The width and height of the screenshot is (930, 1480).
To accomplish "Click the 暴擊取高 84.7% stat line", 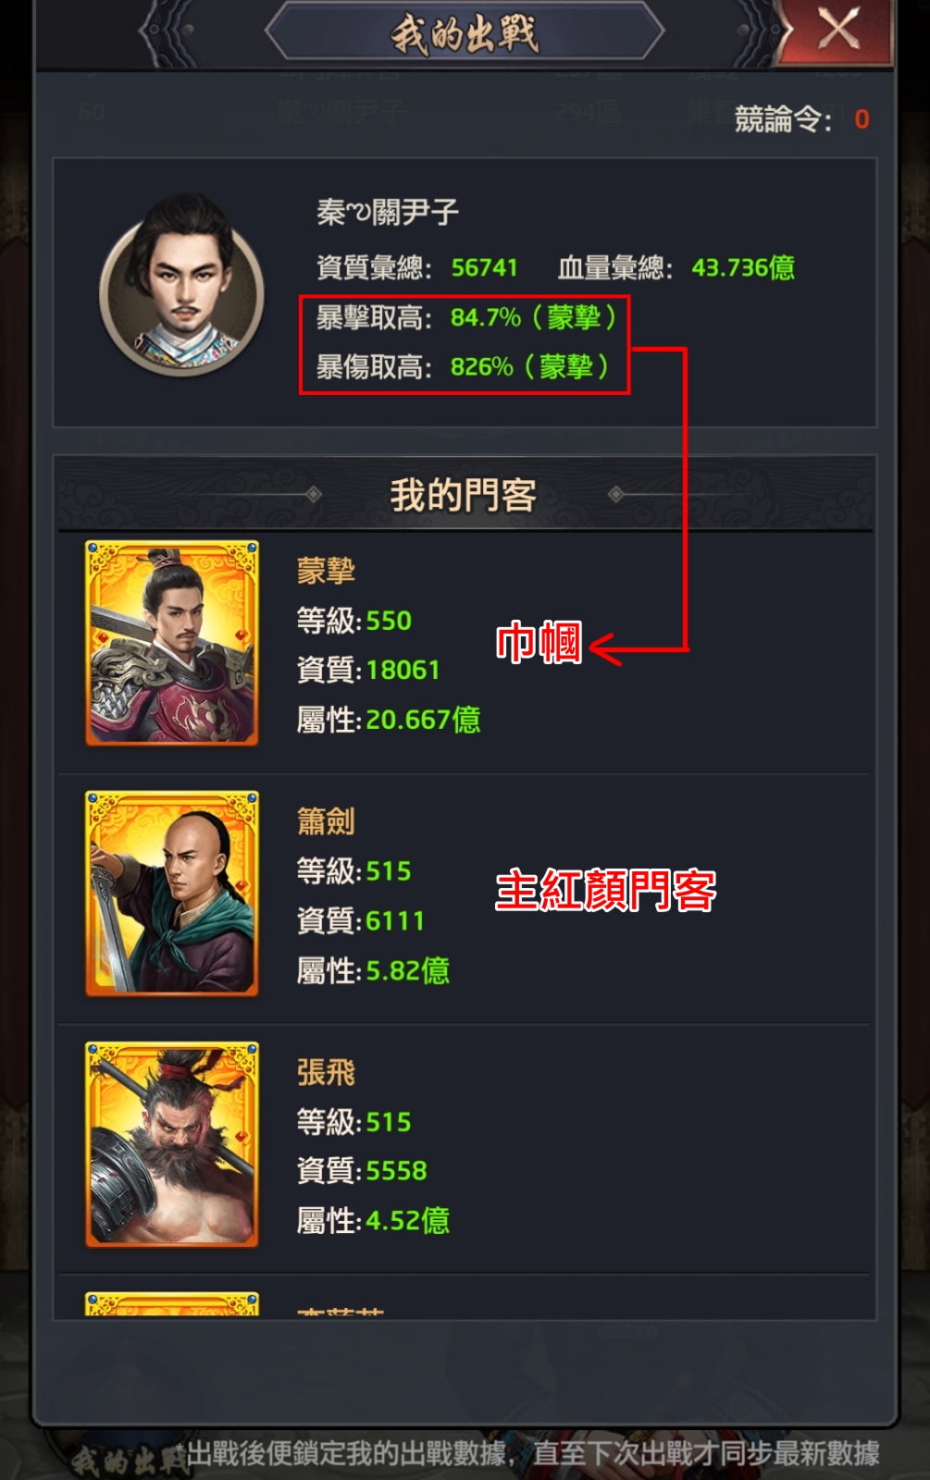I will click(466, 317).
